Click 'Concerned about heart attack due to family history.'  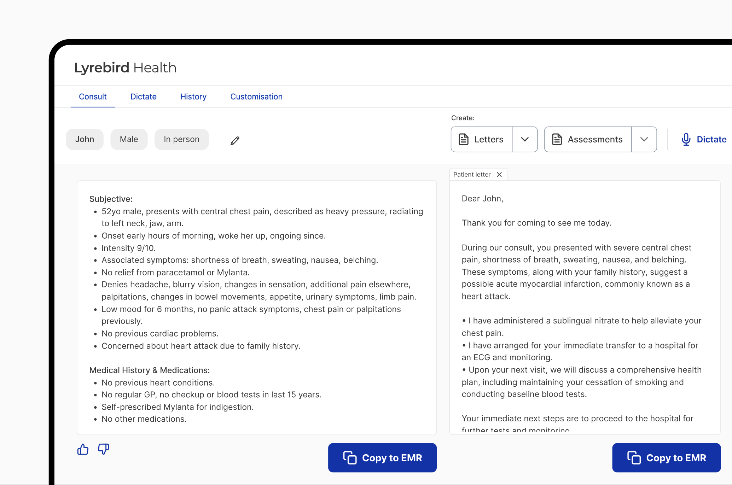point(201,346)
